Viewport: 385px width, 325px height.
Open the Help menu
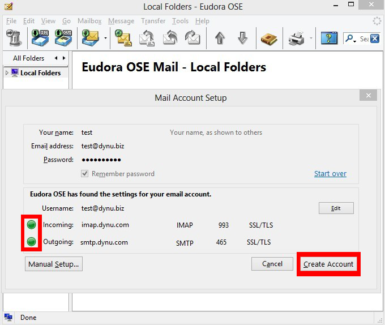click(202, 21)
